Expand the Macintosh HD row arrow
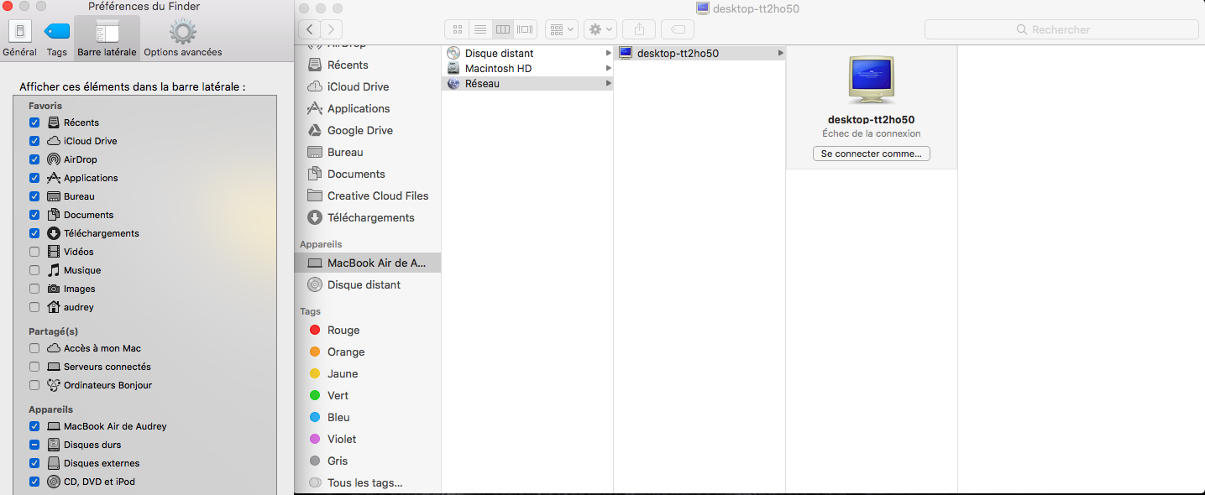The width and height of the screenshot is (1205, 495). coord(608,68)
